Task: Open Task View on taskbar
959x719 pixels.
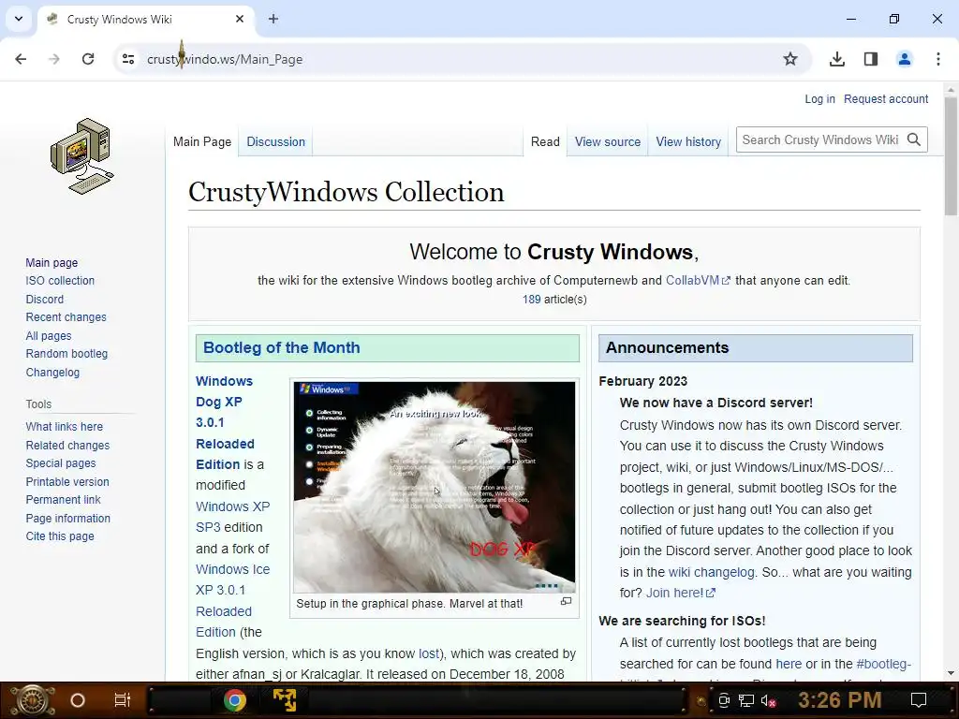Action: click(x=123, y=700)
